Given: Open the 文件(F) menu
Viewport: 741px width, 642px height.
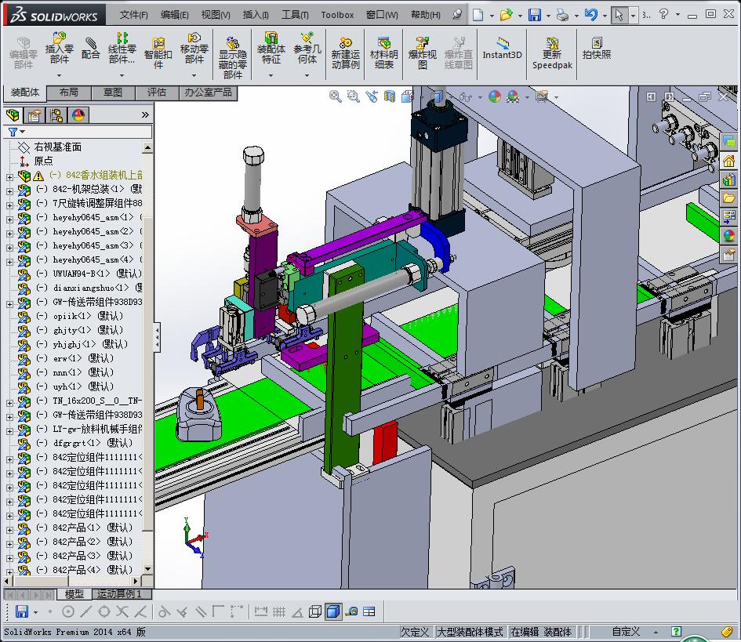Looking at the screenshot, I should 134,15.
